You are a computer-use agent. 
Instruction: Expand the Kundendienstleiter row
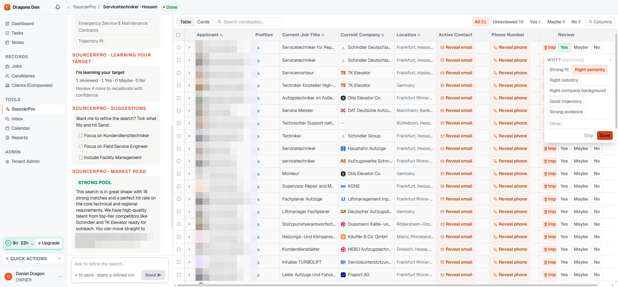coord(189,249)
